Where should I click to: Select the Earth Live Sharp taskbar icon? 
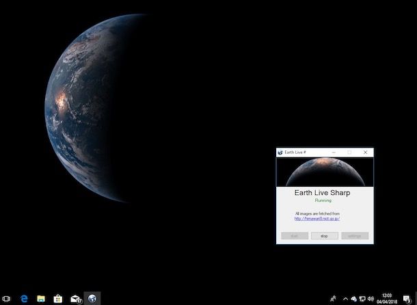coord(92,299)
